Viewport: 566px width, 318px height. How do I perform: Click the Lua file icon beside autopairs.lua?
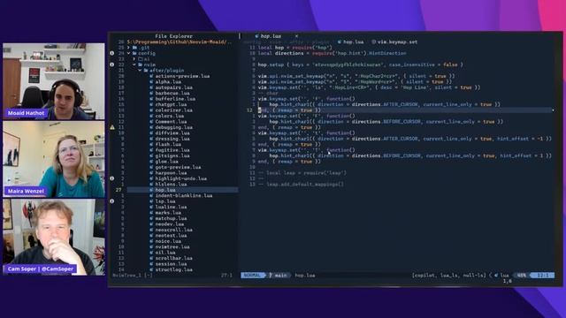click(151, 87)
